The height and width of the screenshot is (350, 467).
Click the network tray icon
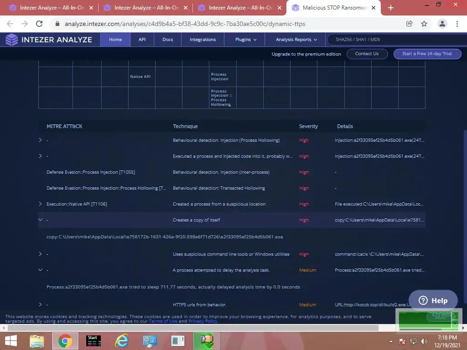(x=413, y=341)
